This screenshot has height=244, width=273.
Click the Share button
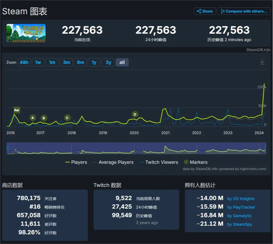click(x=205, y=11)
